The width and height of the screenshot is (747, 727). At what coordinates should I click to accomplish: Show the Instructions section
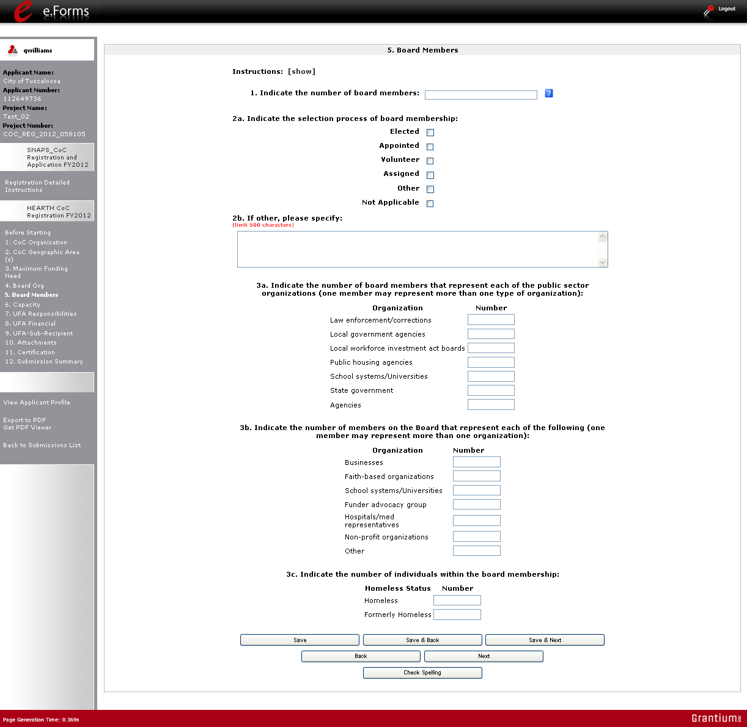tap(301, 71)
